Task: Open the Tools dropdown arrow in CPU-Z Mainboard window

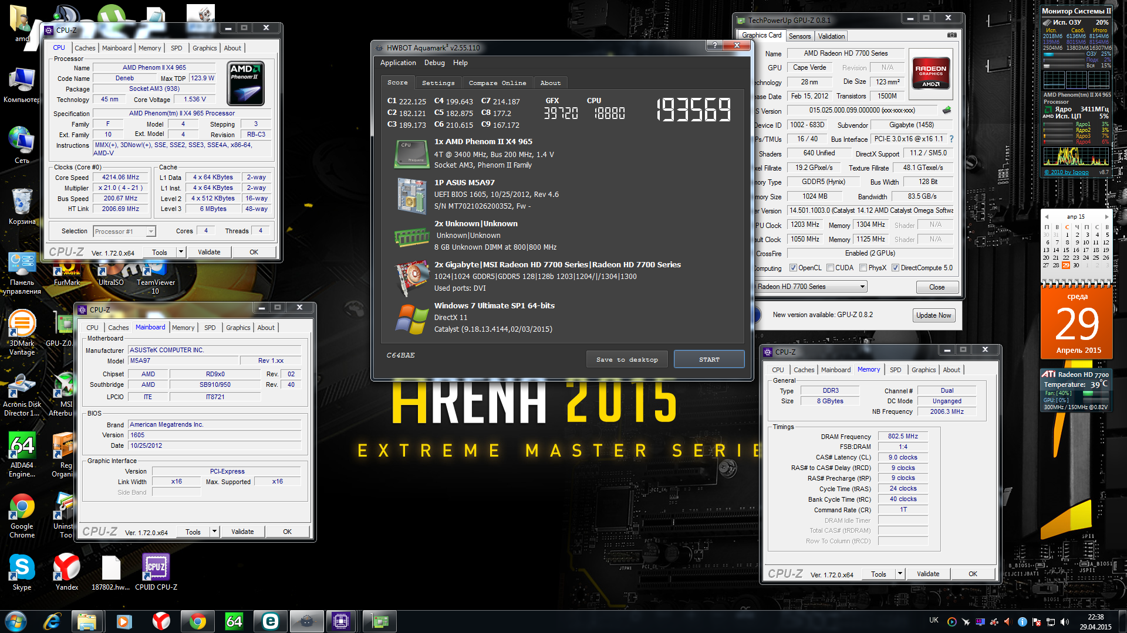Action: point(214,532)
